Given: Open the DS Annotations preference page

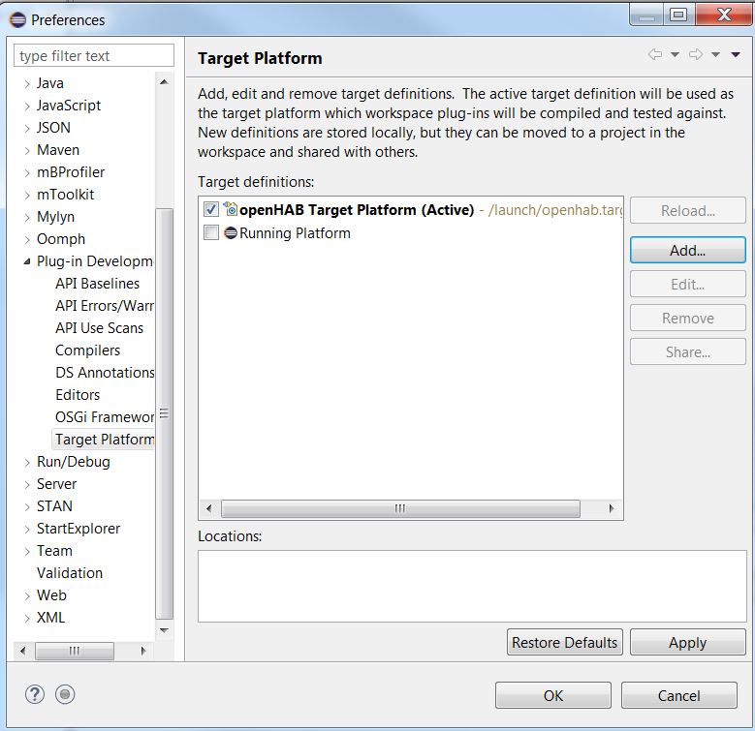Looking at the screenshot, I should [x=105, y=372].
